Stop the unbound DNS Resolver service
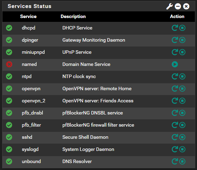 click(182, 161)
